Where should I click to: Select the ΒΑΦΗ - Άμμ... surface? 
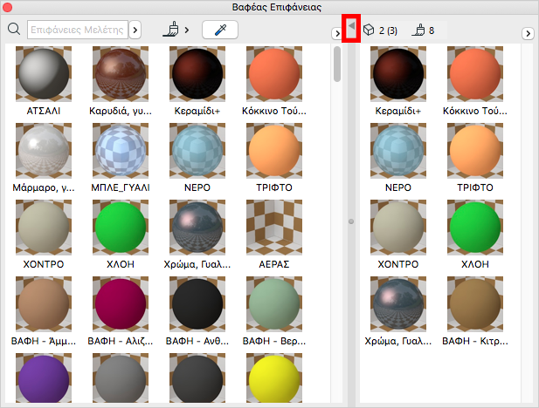pyautogui.click(x=44, y=304)
